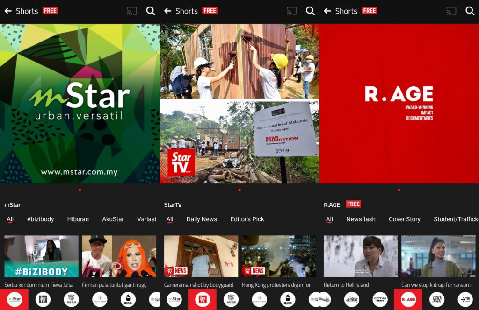The image size is (479, 310).
Task: Go back from the R.AGE Shorts screen
Action: click(x=327, y=11)
